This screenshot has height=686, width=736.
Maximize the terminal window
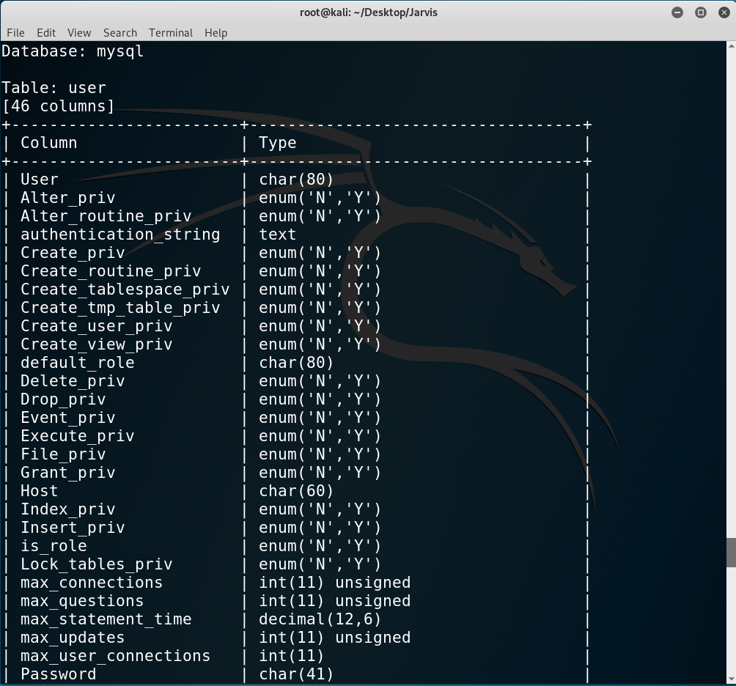[701, 12]
